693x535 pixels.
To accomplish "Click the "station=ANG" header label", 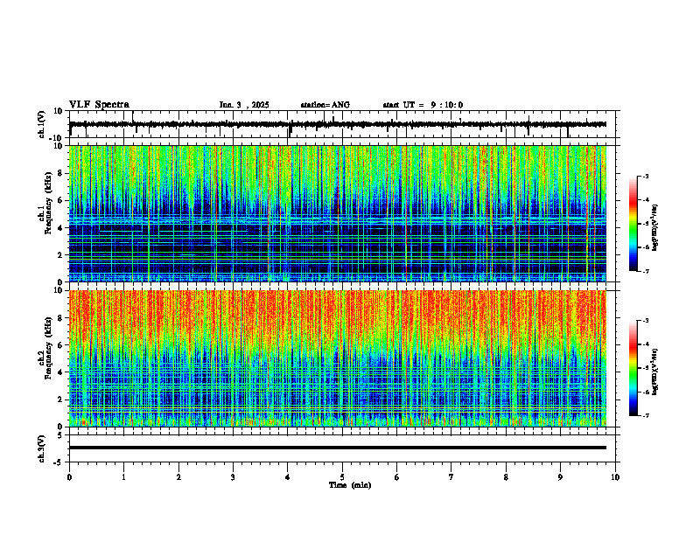I will coord(325,105).
